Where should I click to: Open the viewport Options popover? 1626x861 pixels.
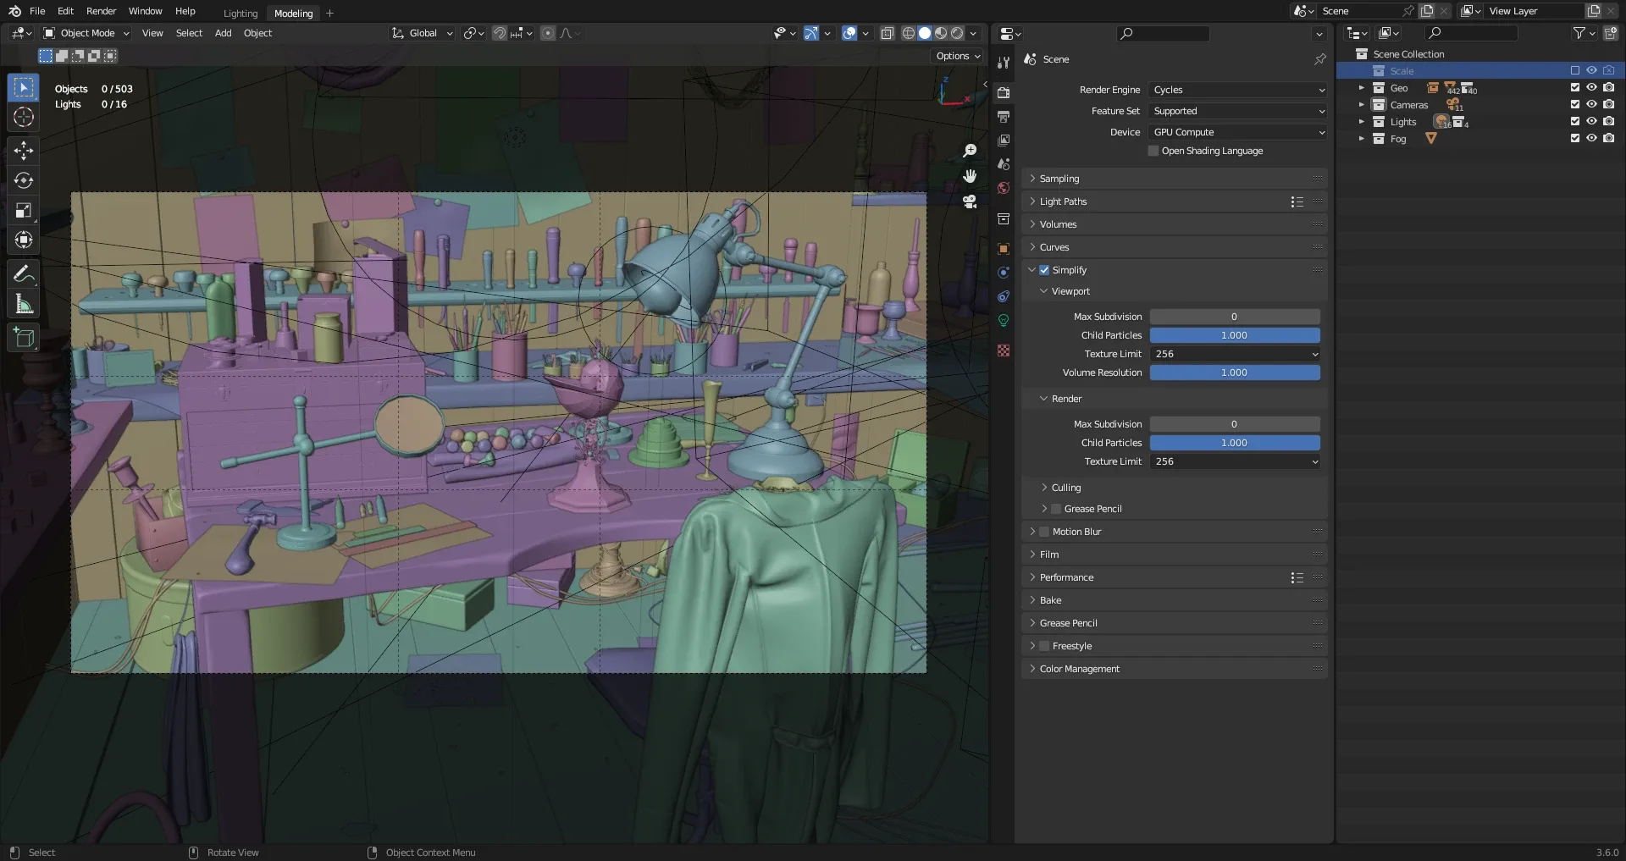click(x=958, y=56)
